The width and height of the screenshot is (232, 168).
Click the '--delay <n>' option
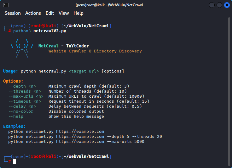tap(22, 106)
